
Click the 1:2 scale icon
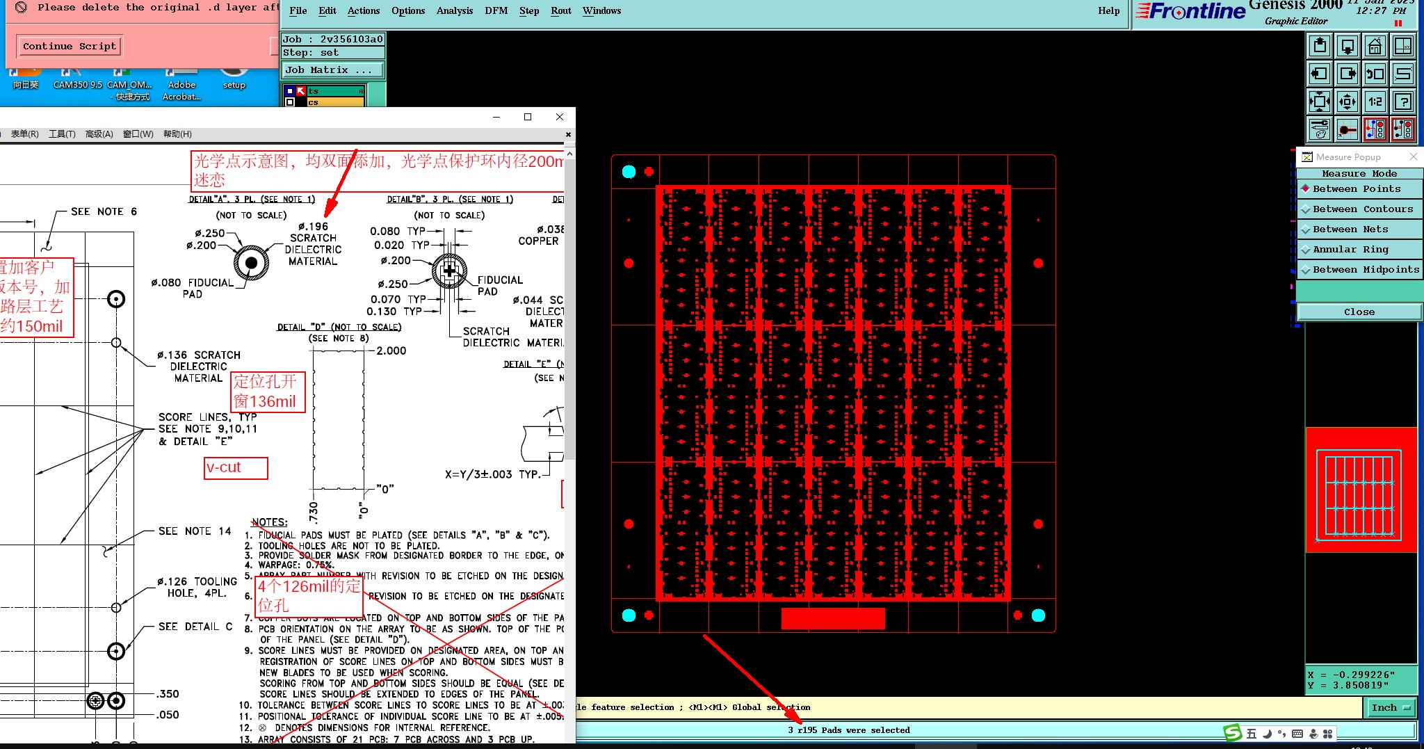(x=1375, y=102)
